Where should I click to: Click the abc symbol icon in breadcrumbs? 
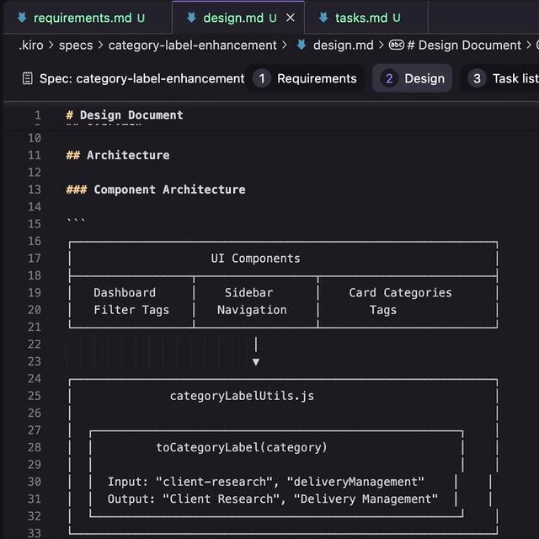pyautogui.click(x=396, y=45)
